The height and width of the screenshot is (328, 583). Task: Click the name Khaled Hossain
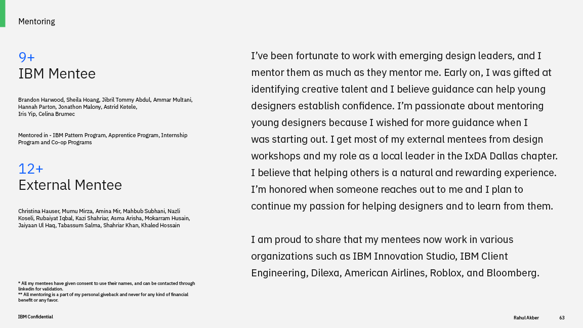(160, 225)
